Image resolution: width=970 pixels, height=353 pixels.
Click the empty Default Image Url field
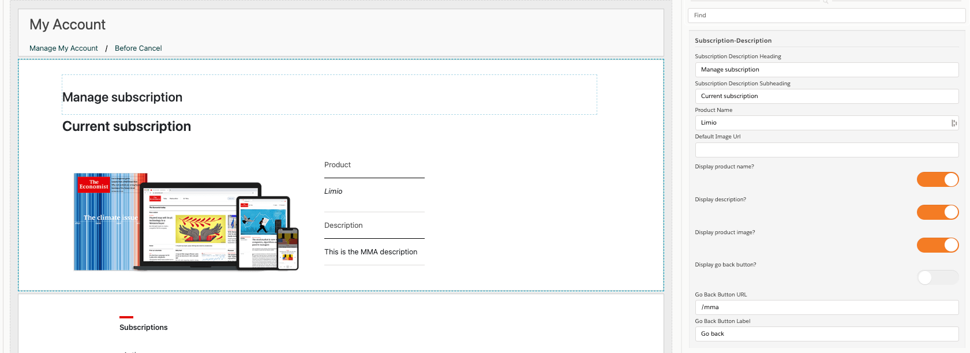pyautogui.click(x=825, y=150)
